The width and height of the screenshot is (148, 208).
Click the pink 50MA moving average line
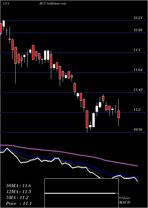69,153
